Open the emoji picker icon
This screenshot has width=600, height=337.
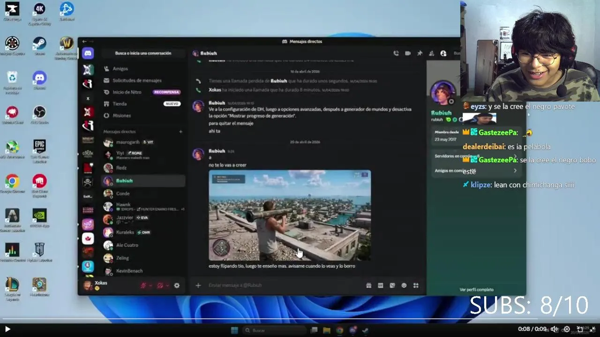click(404, 286)
